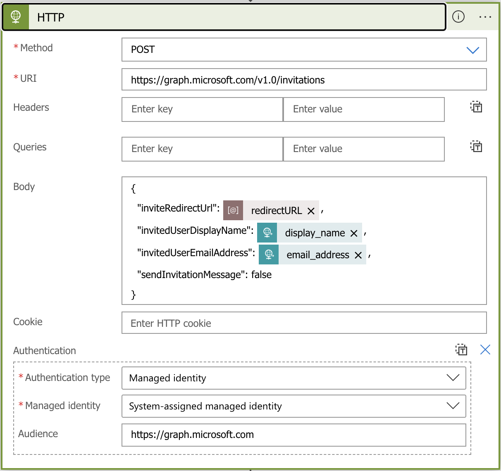
Task: Open the HTTP action ellipsis menu
Action: point(485,17)
